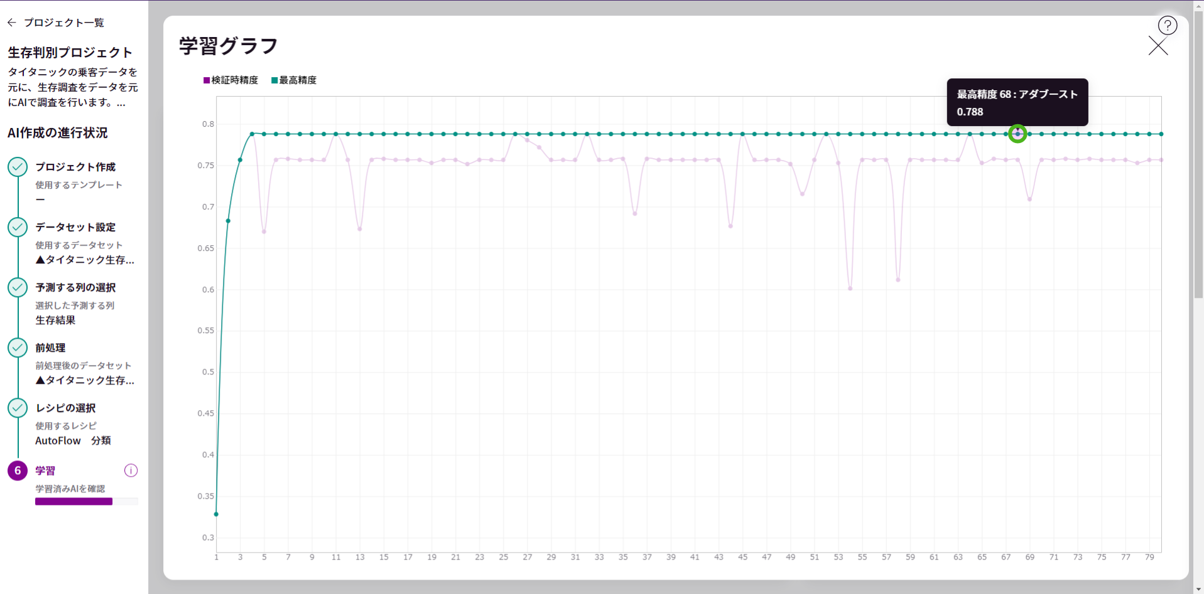Image resolution: width=1204 pixels, height=594 pixels.
Task: Click the 予測する列の選択 step checkmark icon
Action: (18, 287)
